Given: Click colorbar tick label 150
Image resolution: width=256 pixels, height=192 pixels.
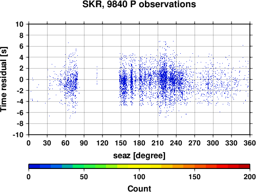Looking at the screenshot, I should (x=195, y=177).
